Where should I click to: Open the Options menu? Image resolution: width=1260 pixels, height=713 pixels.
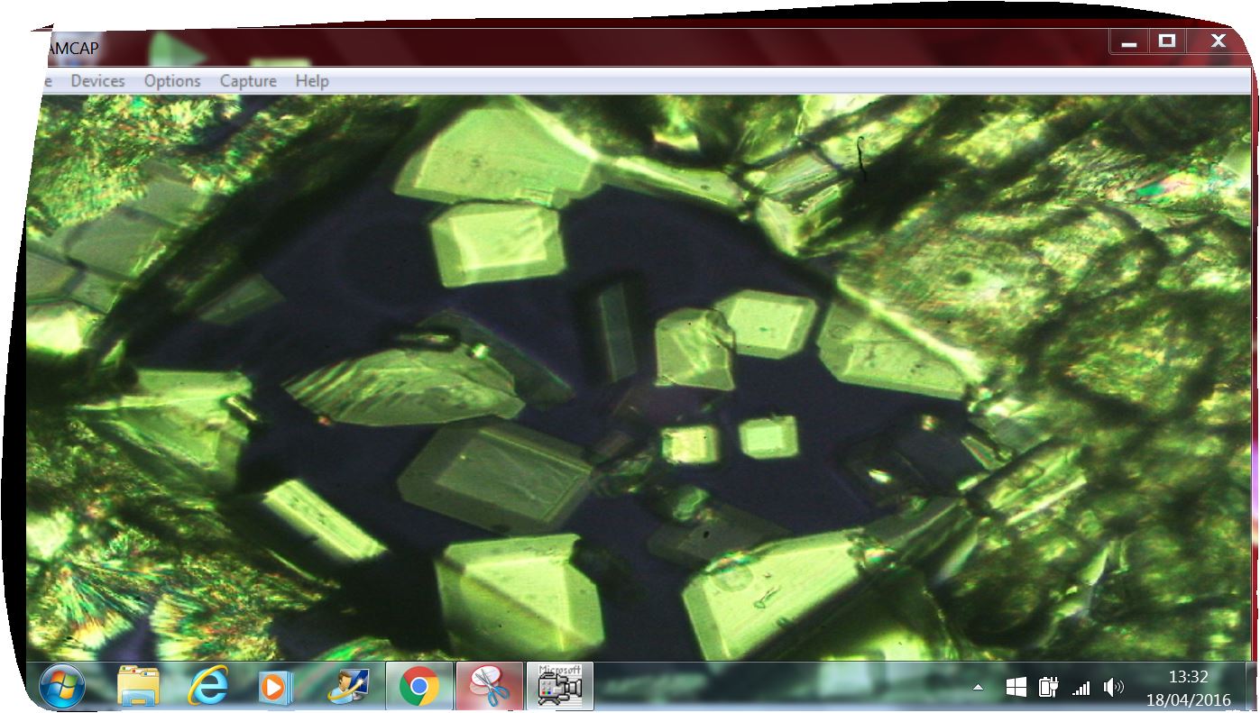(x=171, y=81)
